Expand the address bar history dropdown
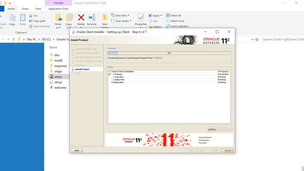The height and width of the screenshot is (171, 304). [252, 39]
